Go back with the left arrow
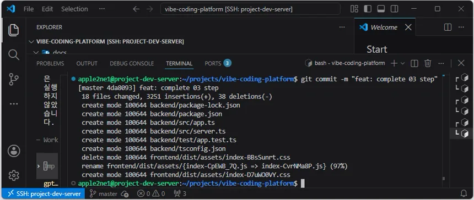Screen dimensions: 474x200 (136, 9)
